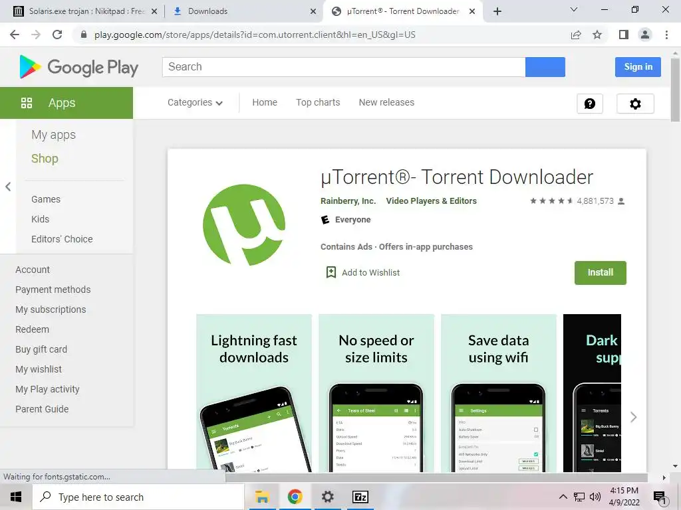The height and width of the screenshot is (510, 681).
Task: Click the Chrome taskbar icon
Action: point(295,497)
